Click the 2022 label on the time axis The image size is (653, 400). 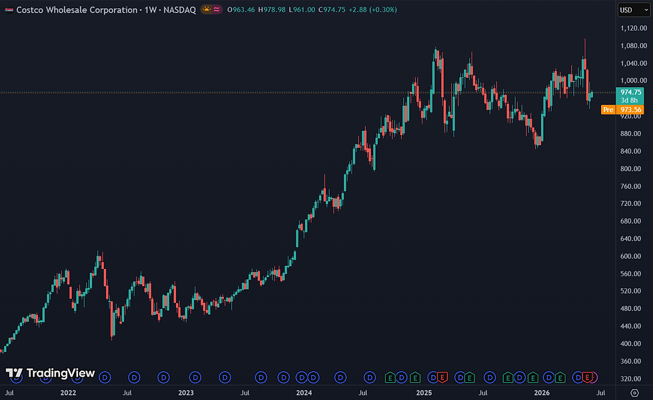pyautogui.click(x=68, y=393)
